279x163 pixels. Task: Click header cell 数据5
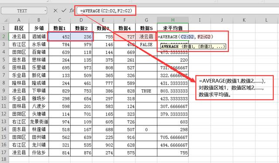click(146, 28)
